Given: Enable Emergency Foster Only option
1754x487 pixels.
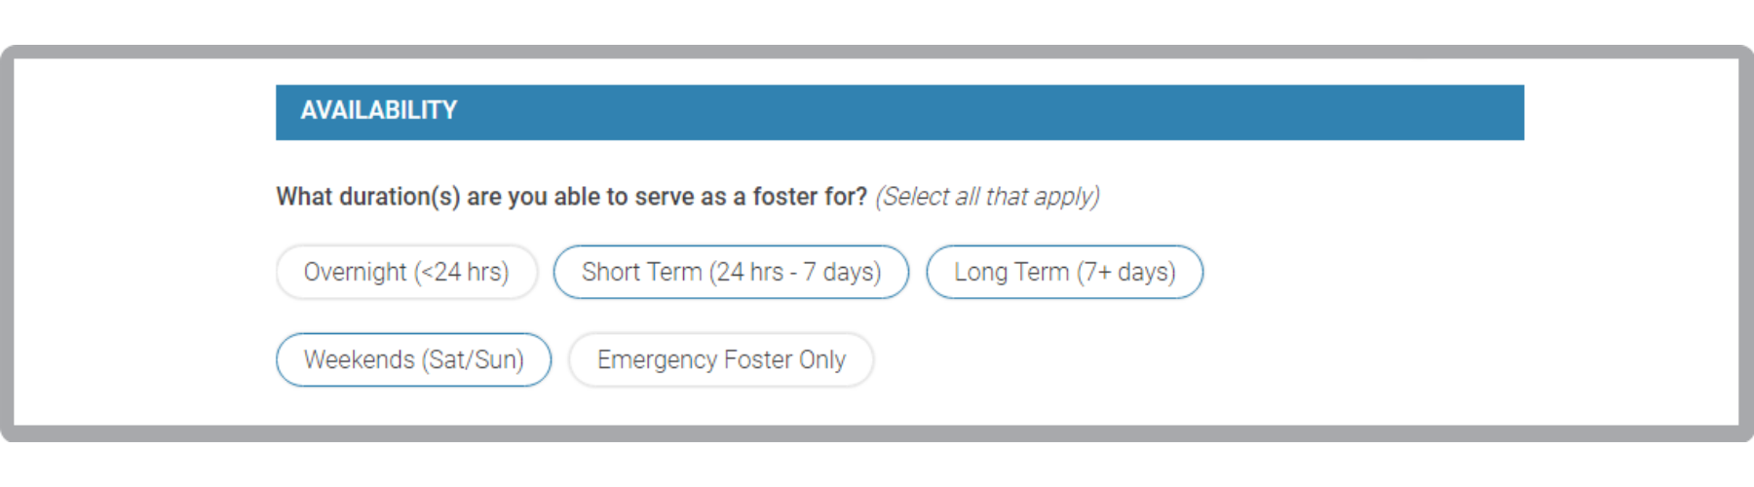Looking at the screenshot, I should point(721,359).
